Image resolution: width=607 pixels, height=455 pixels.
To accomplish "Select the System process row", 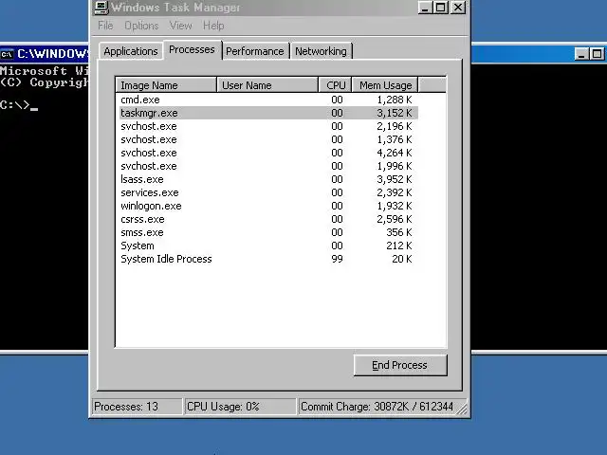I will click(x=268, y=246).
